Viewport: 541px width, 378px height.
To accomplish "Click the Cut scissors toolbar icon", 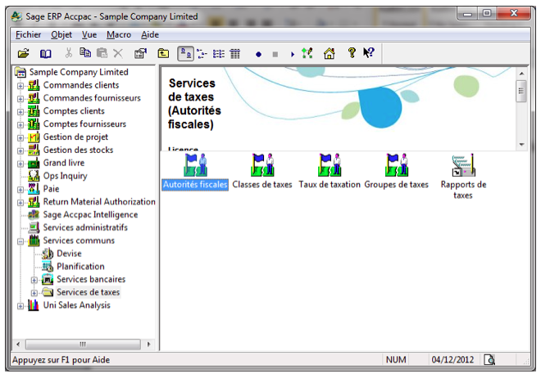I will coord(69,53).
